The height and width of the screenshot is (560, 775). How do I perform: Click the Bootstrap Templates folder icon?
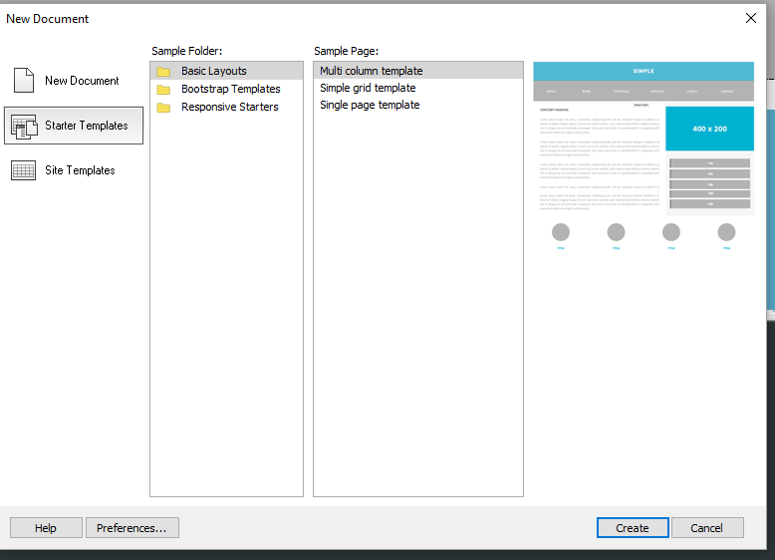coord(163,90)
